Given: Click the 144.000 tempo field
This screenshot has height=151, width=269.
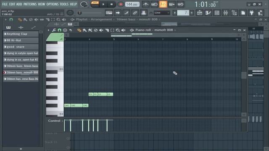Looking at the screenshot, I should point(132,4).
